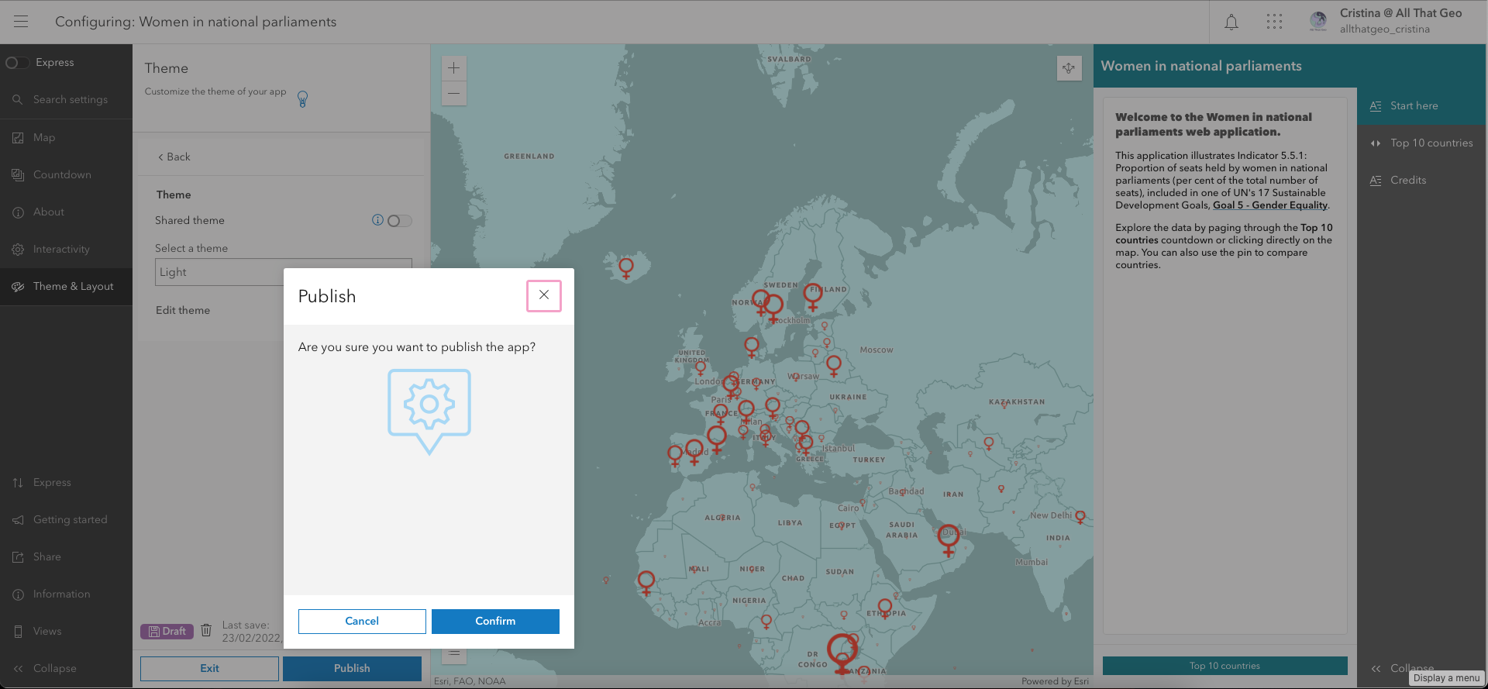Open the Goal 5 - Gender Equality link

click(1270, 205)
